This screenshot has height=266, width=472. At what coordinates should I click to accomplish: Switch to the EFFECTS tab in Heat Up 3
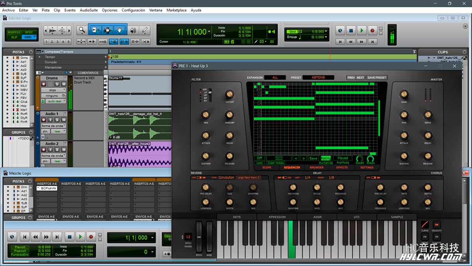pyautogui.click(x=342, y=167)
